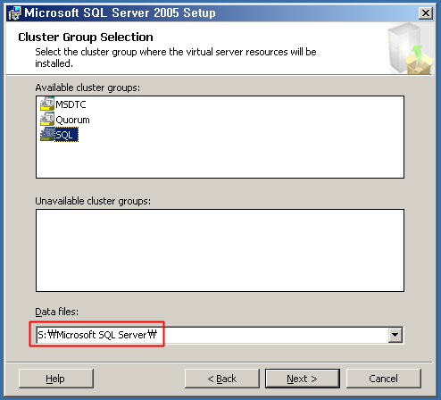Click the MSDTC cluster group icon
Viewport: 441px width, 400px height.
(47, 104)
